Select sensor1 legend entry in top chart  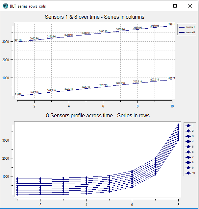pyautogui.click(x=187, y=27)
